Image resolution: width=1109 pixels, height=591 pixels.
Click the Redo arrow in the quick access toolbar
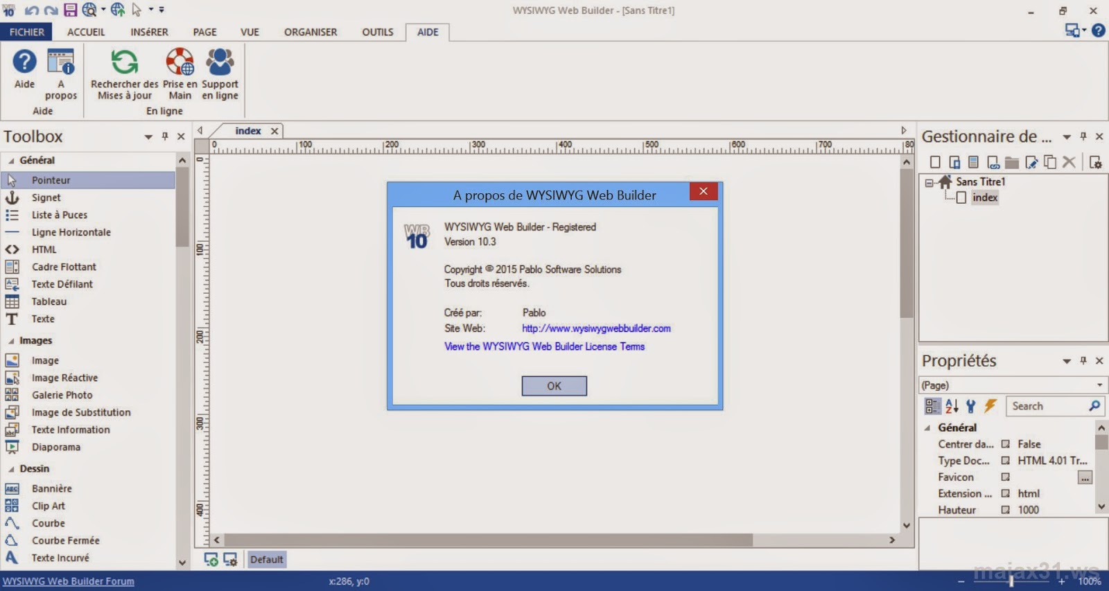pos(51,10)
